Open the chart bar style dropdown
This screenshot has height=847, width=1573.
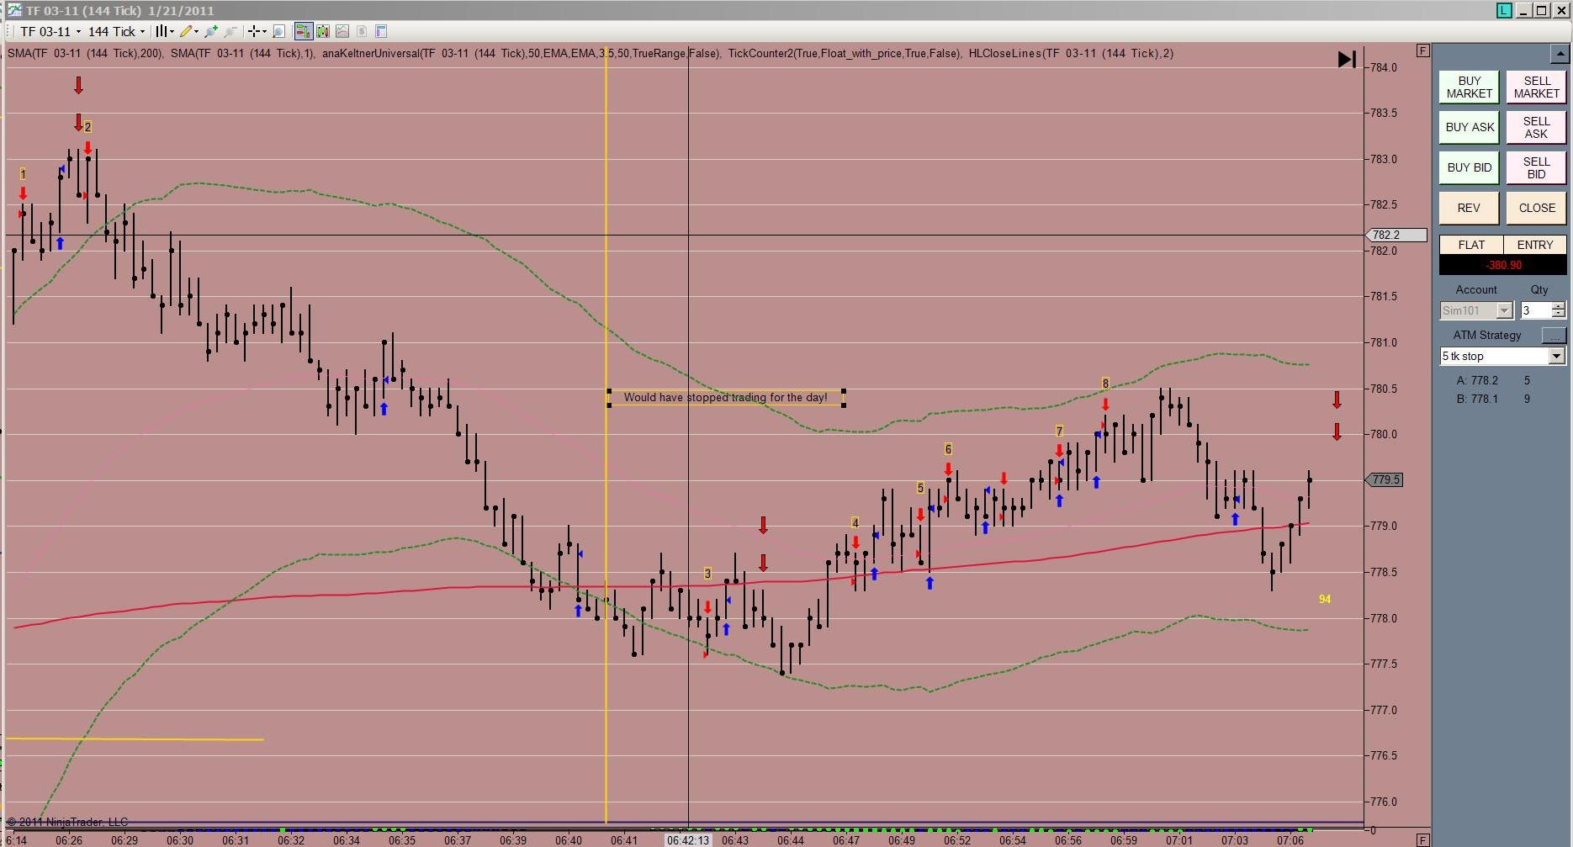pos(164,32)
